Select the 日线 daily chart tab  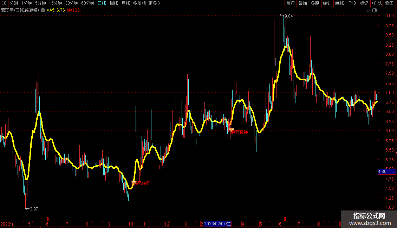point(102,3)
